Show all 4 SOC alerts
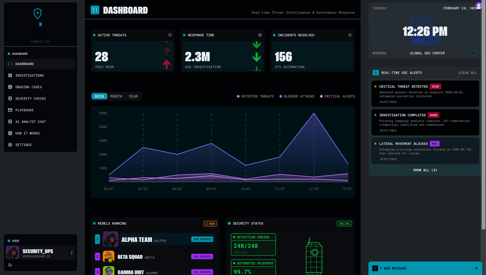This screenshot has height=275, width=486. (x=425, y=170)
